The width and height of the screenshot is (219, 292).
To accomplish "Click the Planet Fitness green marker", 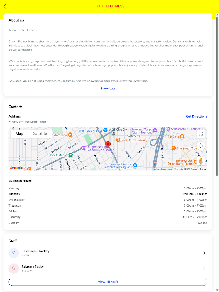I will [70, 155].
